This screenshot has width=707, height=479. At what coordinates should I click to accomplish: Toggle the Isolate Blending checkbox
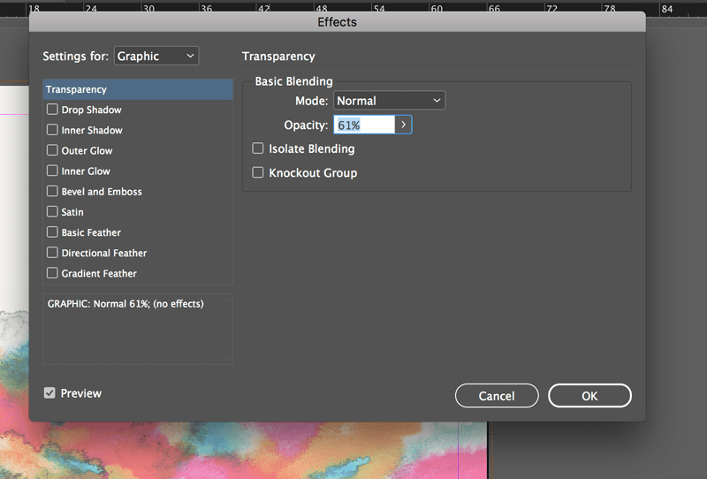258,148
